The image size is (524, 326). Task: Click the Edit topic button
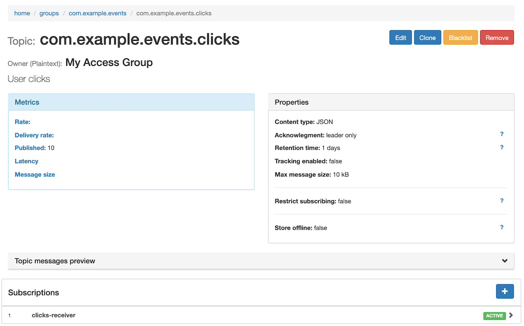click(400, 38)
